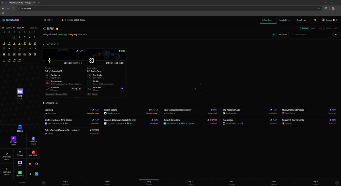Collapse the sidebar with the Collapse button
341x186 pixels.
20,183
